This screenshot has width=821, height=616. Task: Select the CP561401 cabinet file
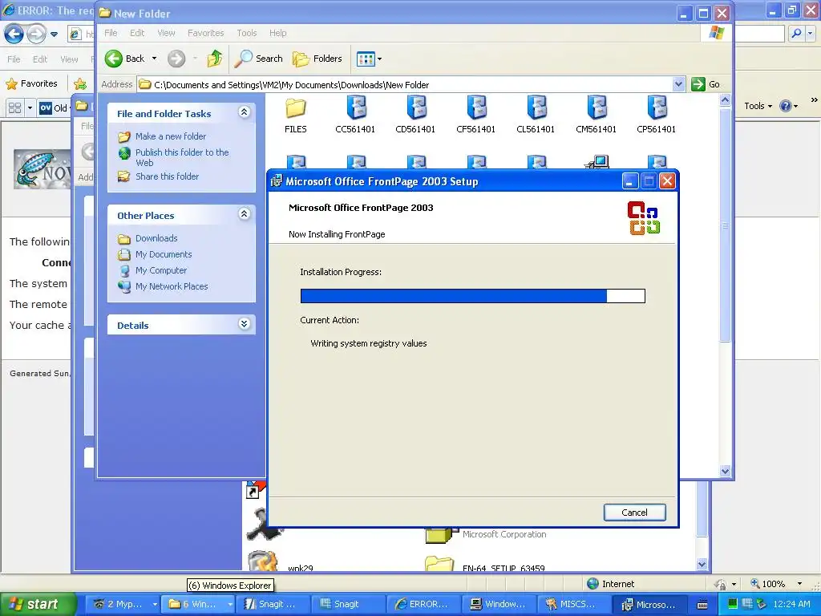[x=656, y=114]
